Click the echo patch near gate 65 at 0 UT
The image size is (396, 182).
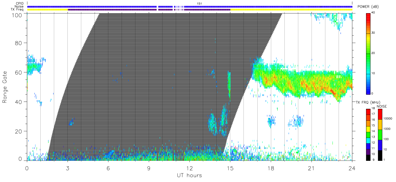pyautogui.click(x=35, y=66)
